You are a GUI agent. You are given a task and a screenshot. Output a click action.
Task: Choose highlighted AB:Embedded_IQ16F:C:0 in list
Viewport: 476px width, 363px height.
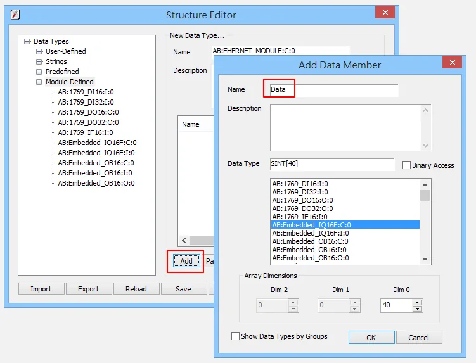click(x=345, y=225)
